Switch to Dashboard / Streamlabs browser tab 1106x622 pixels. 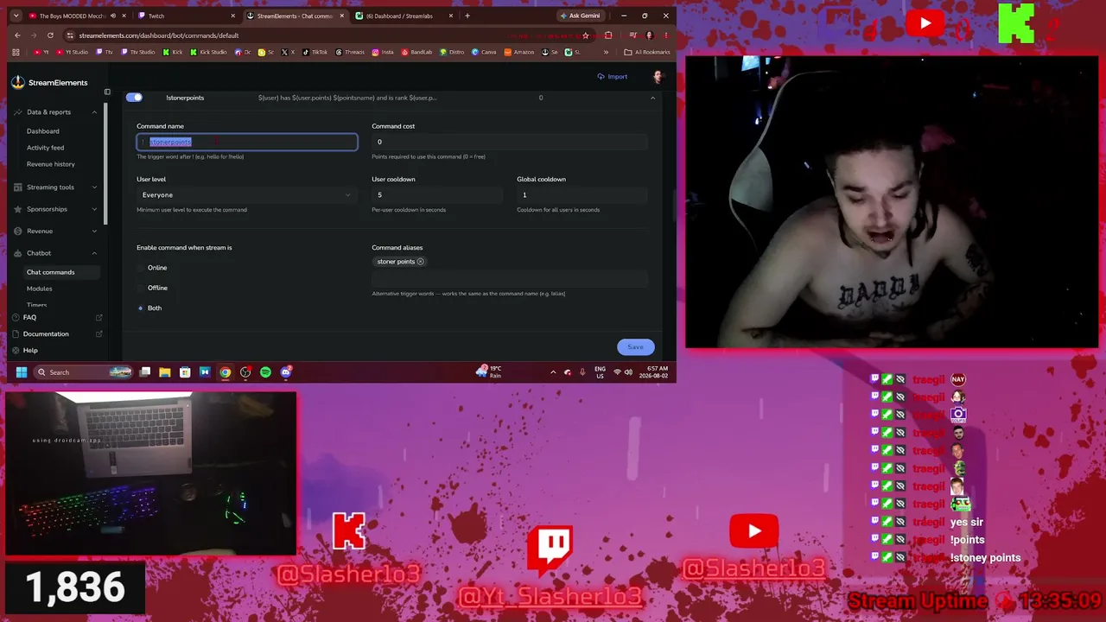404,16
